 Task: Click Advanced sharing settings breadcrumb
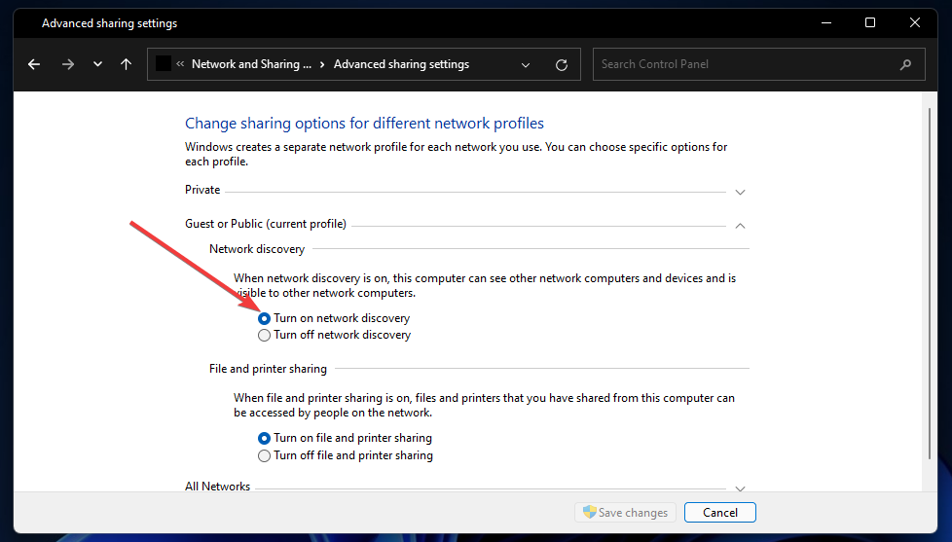401,64
